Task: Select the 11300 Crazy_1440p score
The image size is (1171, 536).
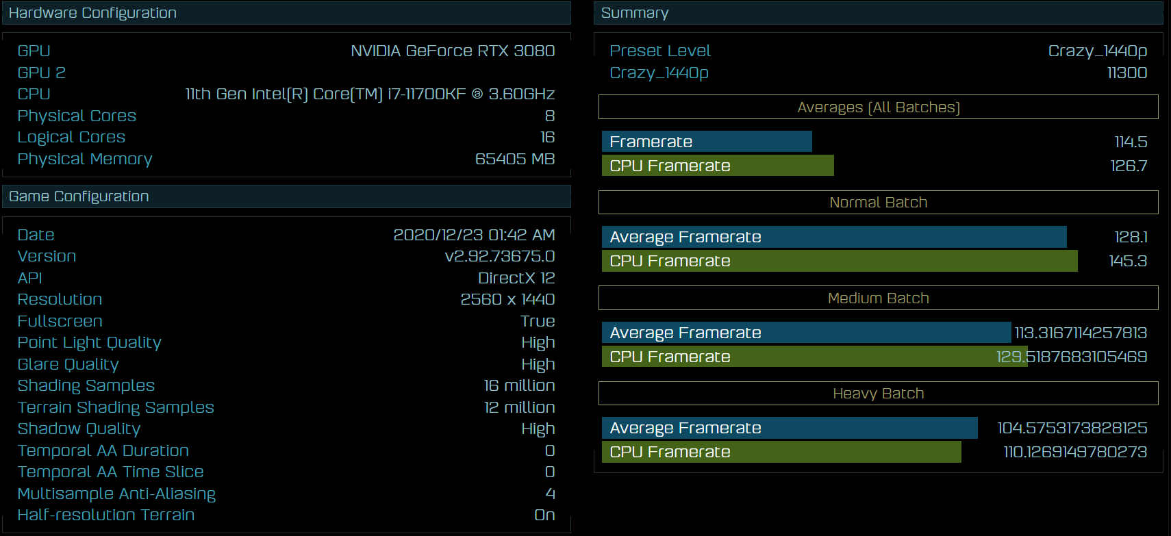Action: (1126, 73)
